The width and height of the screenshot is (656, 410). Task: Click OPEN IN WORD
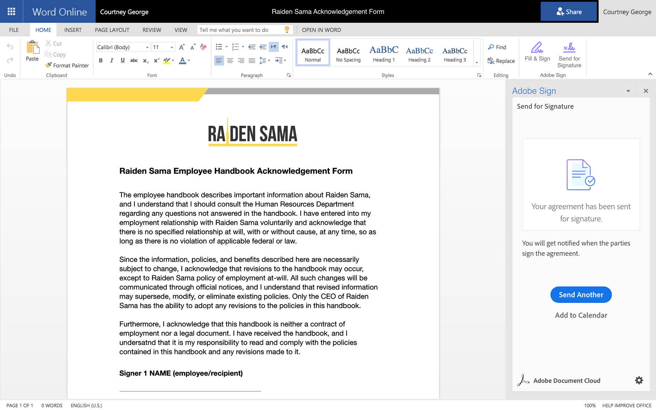pyautogui.click(x=321, y=30)
